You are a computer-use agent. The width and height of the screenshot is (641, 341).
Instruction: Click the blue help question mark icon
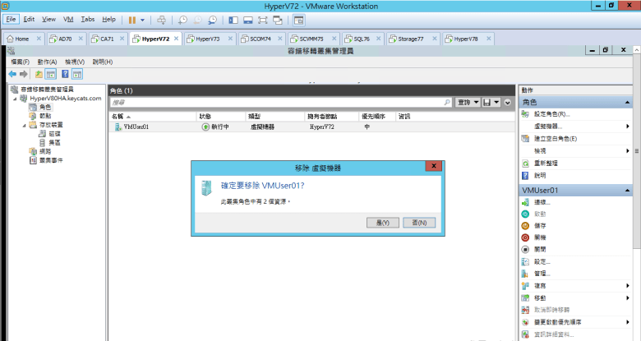click(x=65, y=74)
